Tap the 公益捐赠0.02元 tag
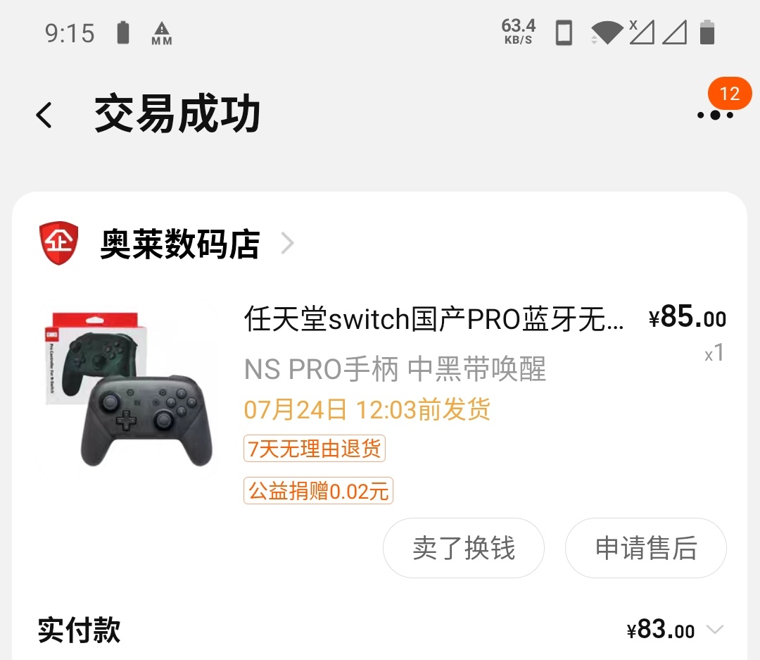The height and width of the screenshot is (660, 760). [318, 491]
